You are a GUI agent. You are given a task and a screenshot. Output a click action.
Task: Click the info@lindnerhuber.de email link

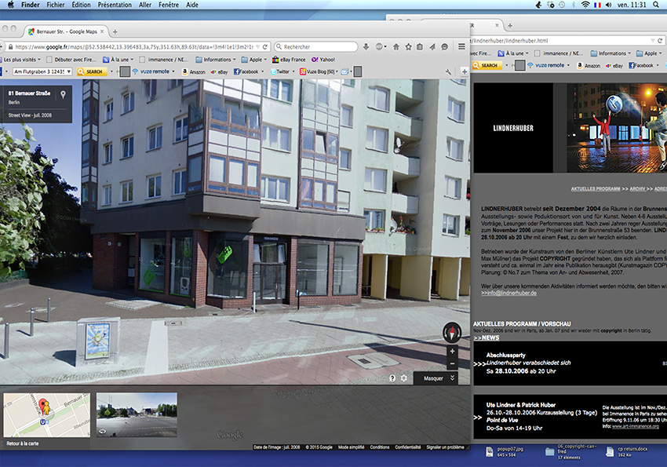508,293
